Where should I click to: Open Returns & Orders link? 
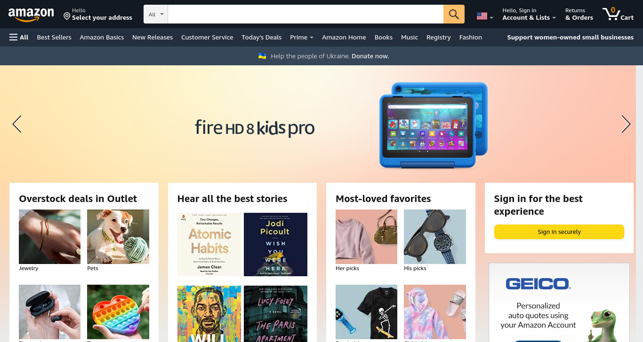[x=579, y=14]
